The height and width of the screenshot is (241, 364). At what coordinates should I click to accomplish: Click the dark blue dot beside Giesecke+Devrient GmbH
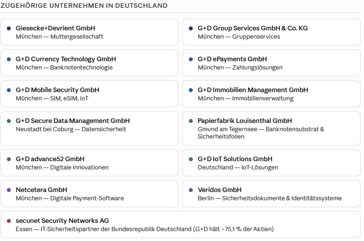(9, 28)
